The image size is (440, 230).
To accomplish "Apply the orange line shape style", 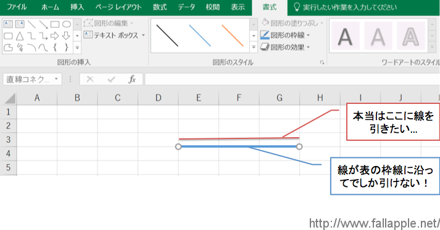I will pos(233,36).
